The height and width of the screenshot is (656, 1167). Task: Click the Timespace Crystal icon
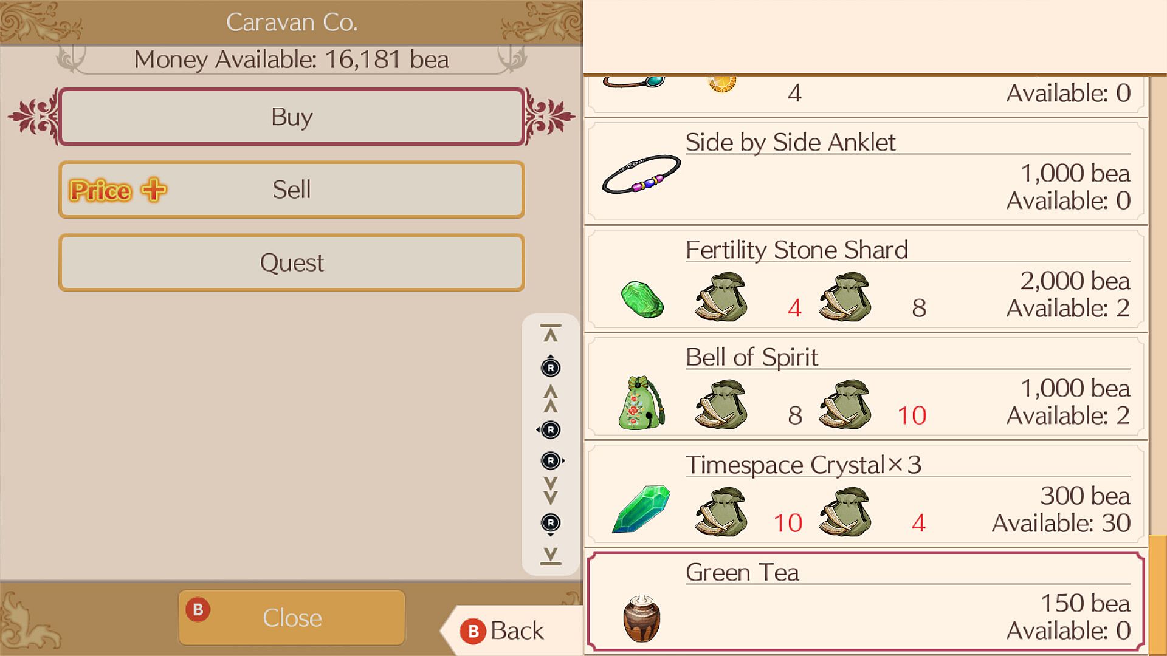coord(641,509)
